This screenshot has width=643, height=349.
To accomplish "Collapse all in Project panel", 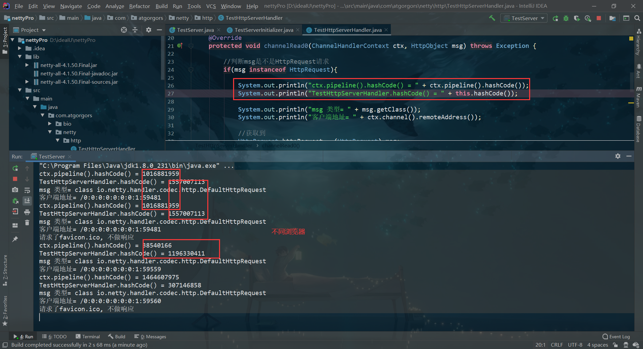I will [x=135, y=30].
